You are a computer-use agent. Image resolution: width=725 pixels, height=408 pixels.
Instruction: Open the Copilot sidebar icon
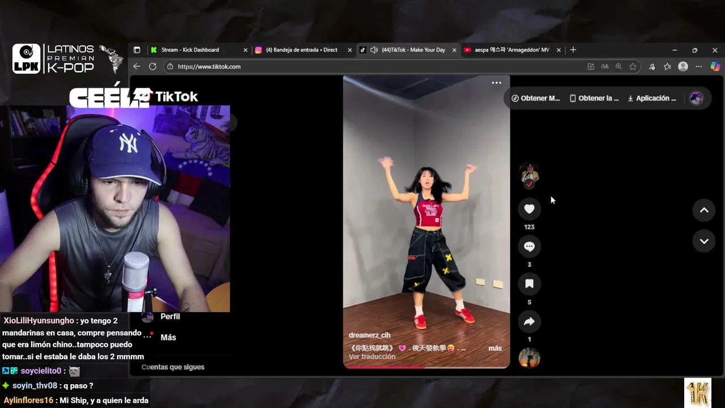coord(715,66)
